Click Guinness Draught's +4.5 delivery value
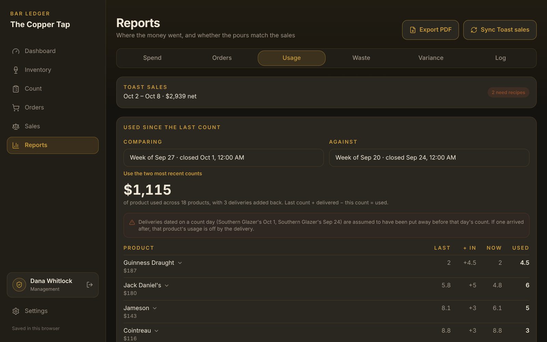 469,263
